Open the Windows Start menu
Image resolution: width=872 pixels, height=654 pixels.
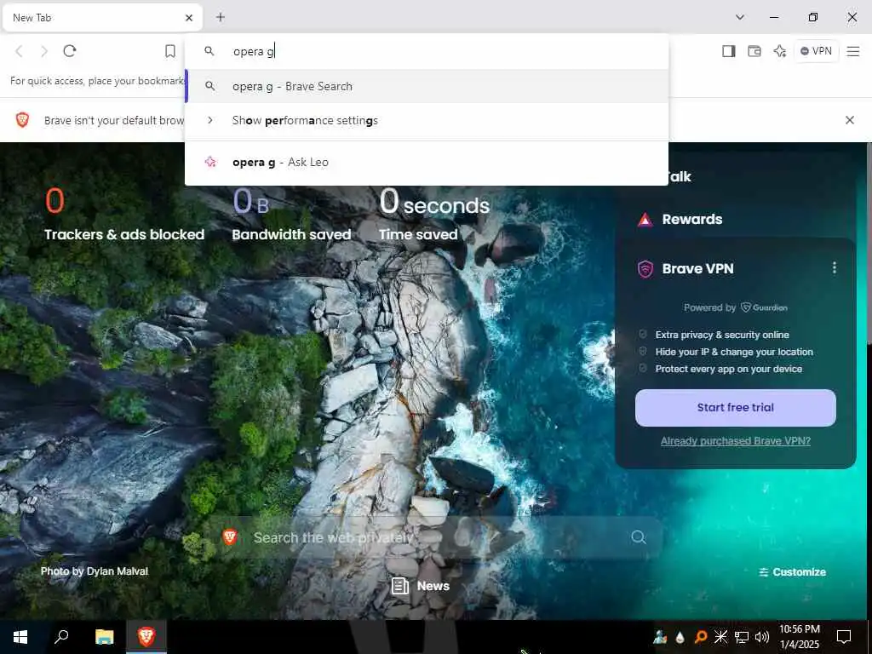coord(20,637)
